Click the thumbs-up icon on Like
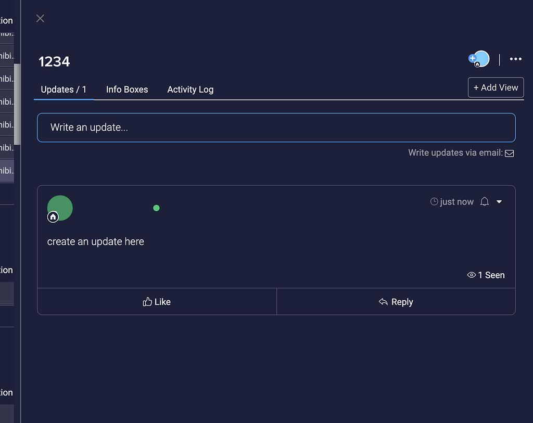The height and width of the screenshot is (423, 533). coord(147,301)
